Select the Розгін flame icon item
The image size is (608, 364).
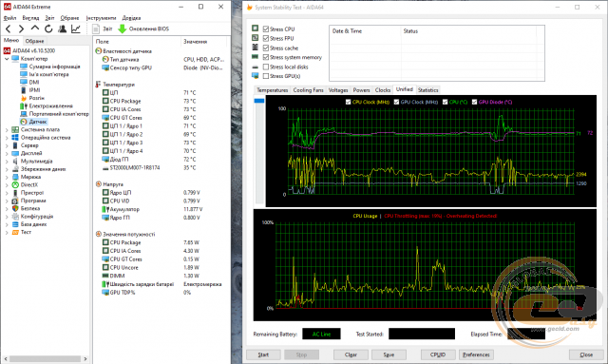[x=23, y=98]
